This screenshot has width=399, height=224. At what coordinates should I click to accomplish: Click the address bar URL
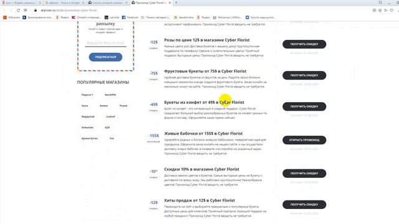69,11
